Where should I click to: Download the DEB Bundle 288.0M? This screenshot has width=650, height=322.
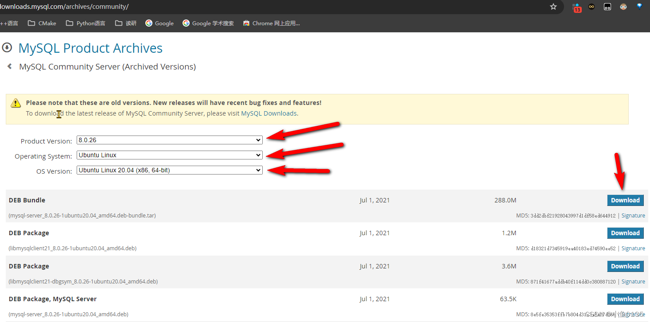tap(625, 200)
